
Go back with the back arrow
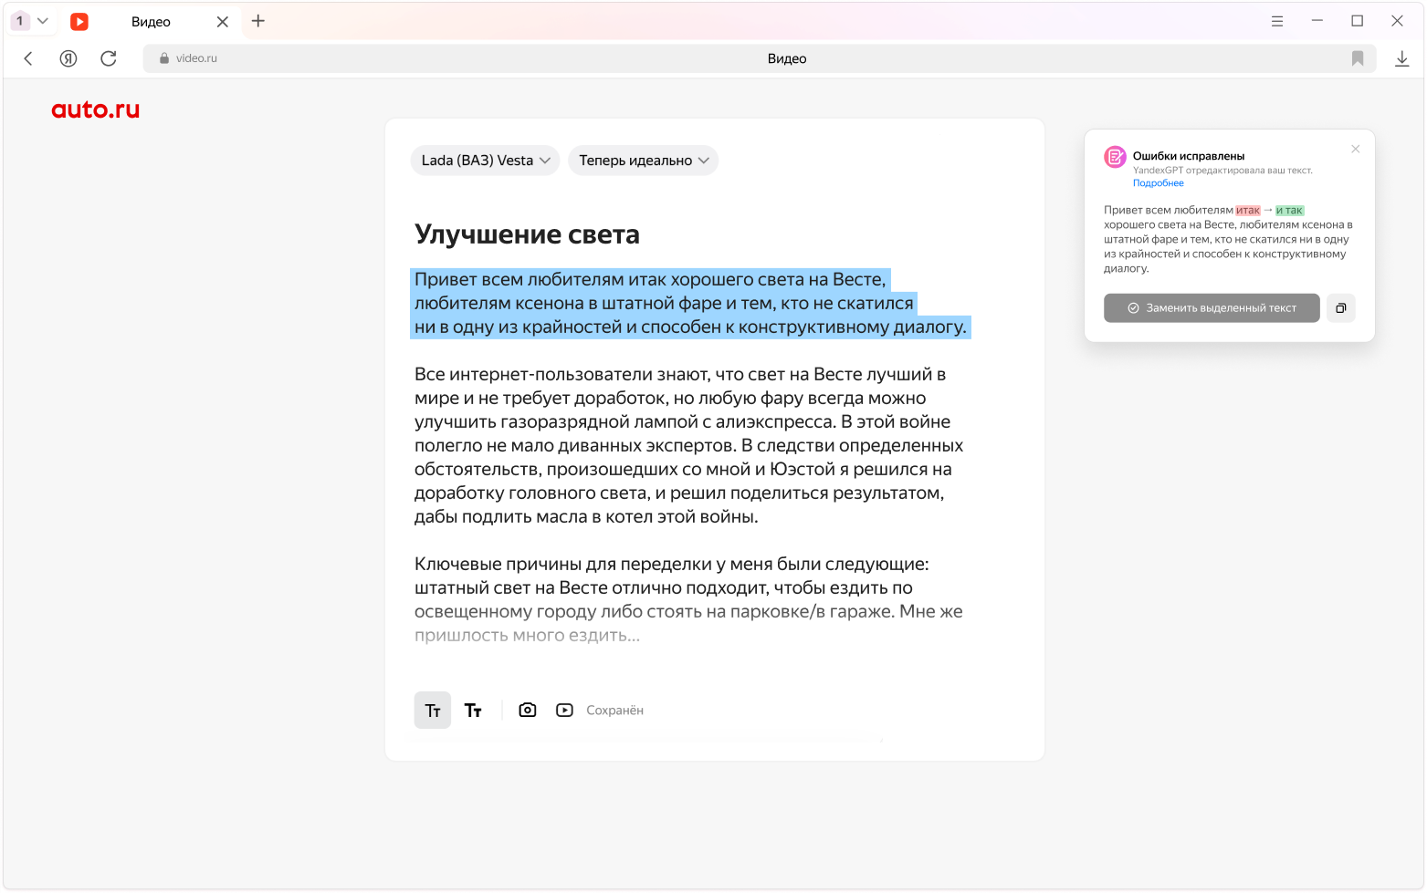[x=28, y=58]
